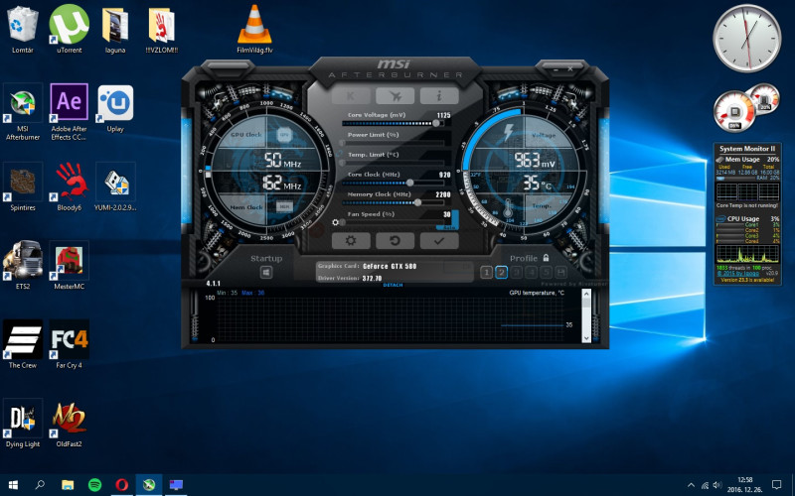Image resolution: width=795 pixels, height=496 pixels.
Task: Click the Core Clock slider handle
Action: [x=409, y=183]
